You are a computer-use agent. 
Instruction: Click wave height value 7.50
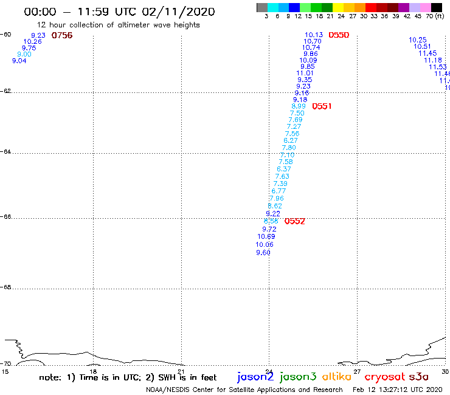(x=297, y=113)
